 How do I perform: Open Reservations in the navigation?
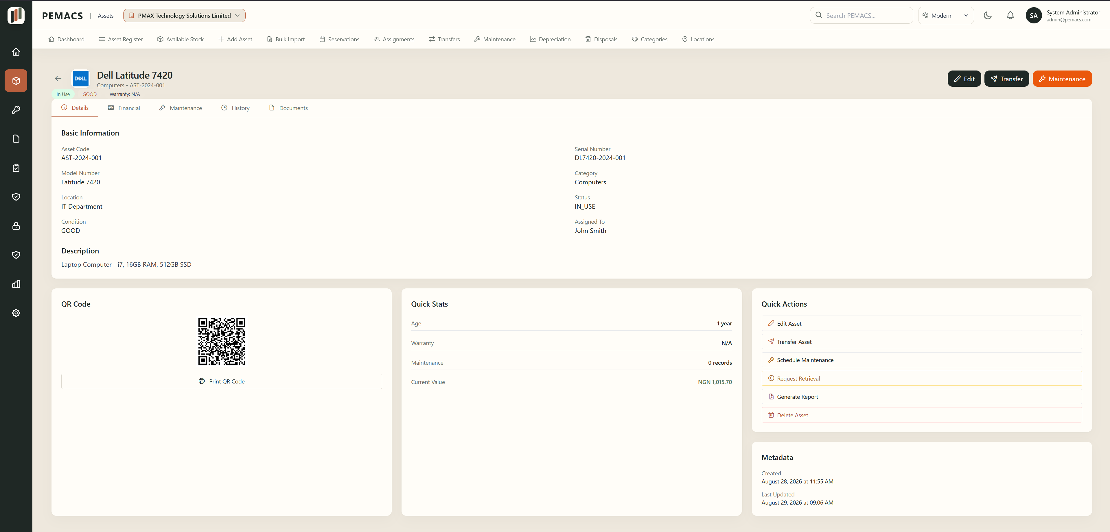click(x=339, y=39)
